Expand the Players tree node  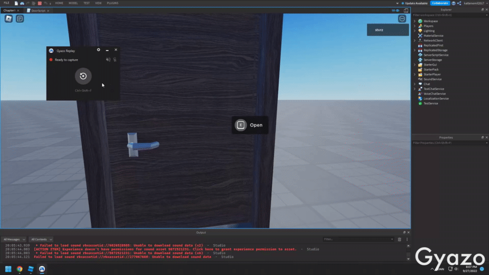tap(415, 26)
